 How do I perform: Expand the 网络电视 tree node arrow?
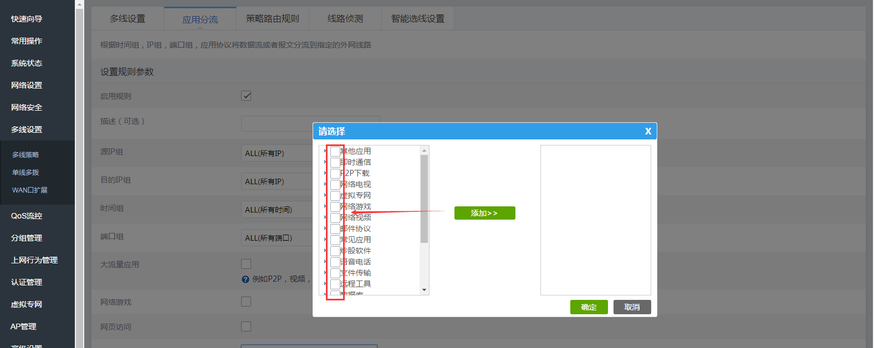[x=325, y=184]
